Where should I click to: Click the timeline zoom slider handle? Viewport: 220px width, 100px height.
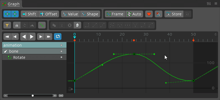(33, 96)
